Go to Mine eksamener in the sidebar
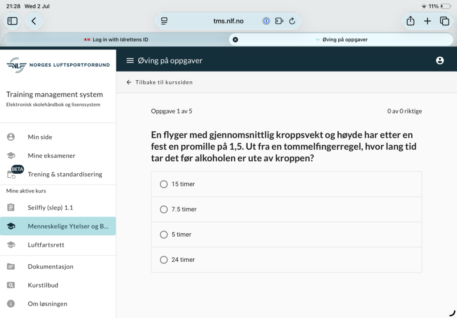This screenshot has height=318, width=457. pos(51,156)
